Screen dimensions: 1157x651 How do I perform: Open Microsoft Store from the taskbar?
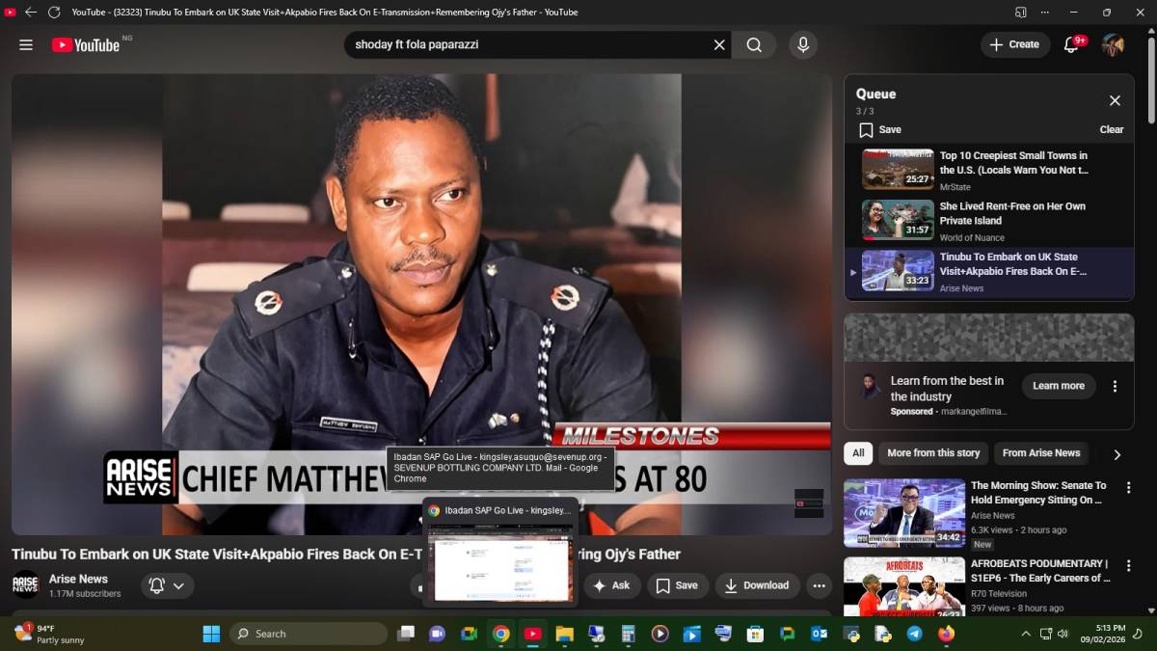[x=755, y=634]
